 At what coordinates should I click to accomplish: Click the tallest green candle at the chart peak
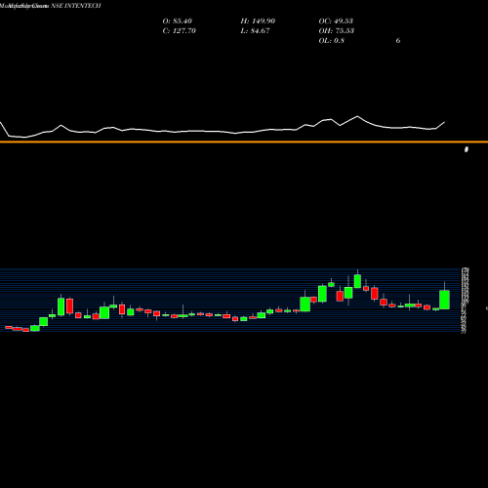357,281
